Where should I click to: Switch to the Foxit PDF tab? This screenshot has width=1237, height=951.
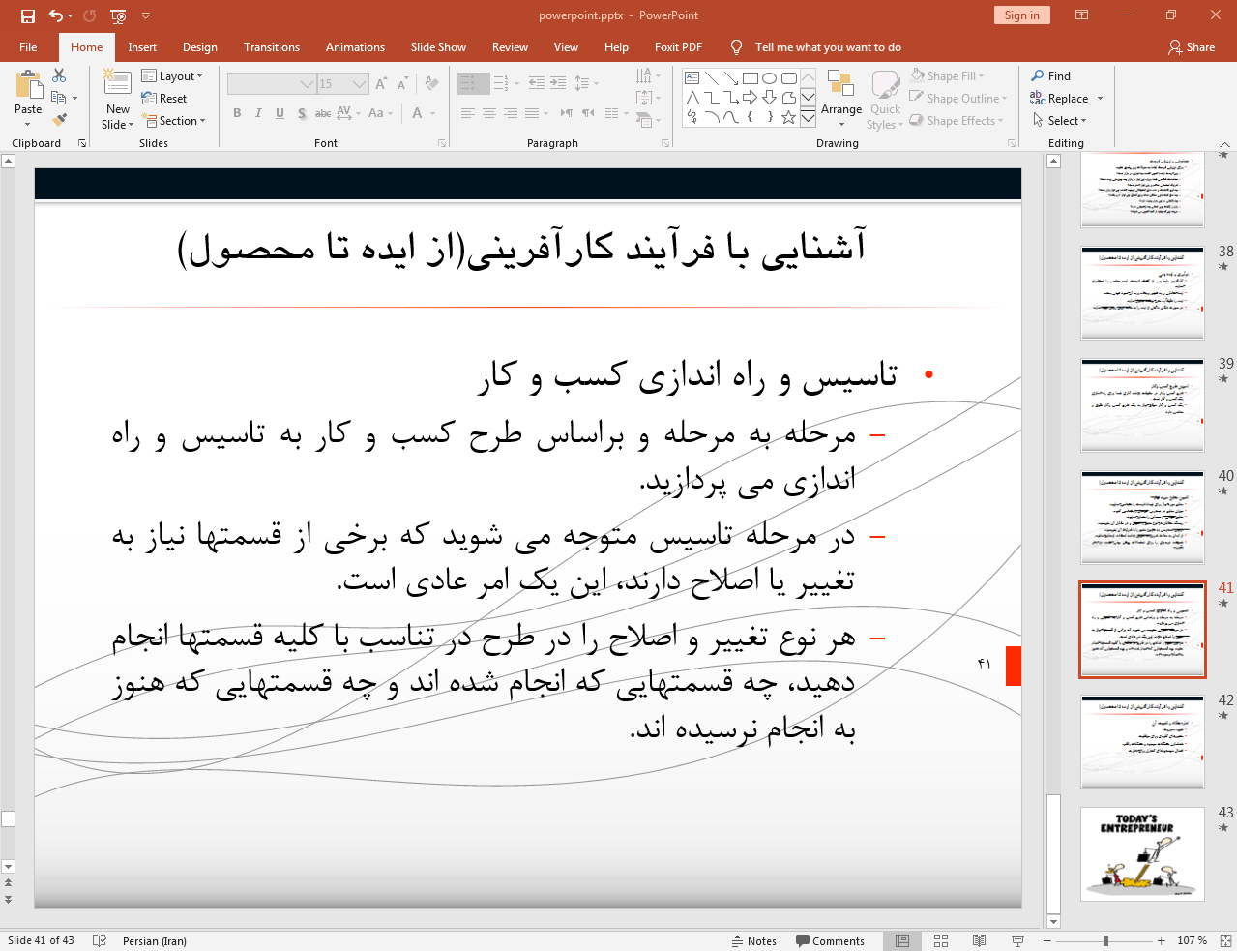[678, 47]
